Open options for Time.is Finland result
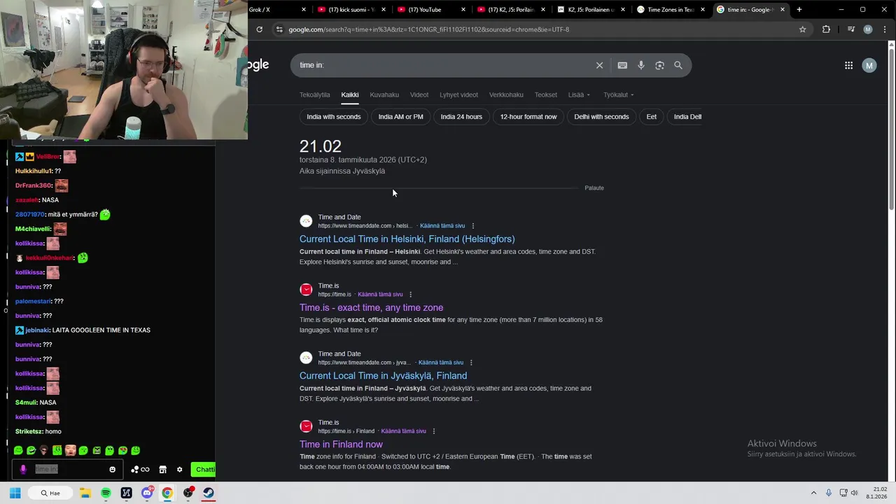Viewport: 896px width, 504px height. 434,431
